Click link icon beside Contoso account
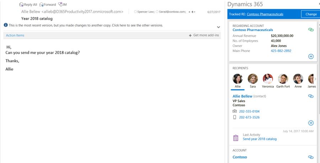Screen dimensions: 320x163 pos(311,157)
